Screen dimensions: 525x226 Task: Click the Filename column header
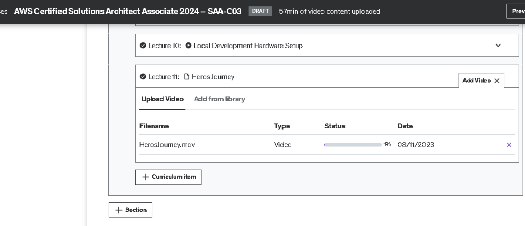click(x=154, y=126)
